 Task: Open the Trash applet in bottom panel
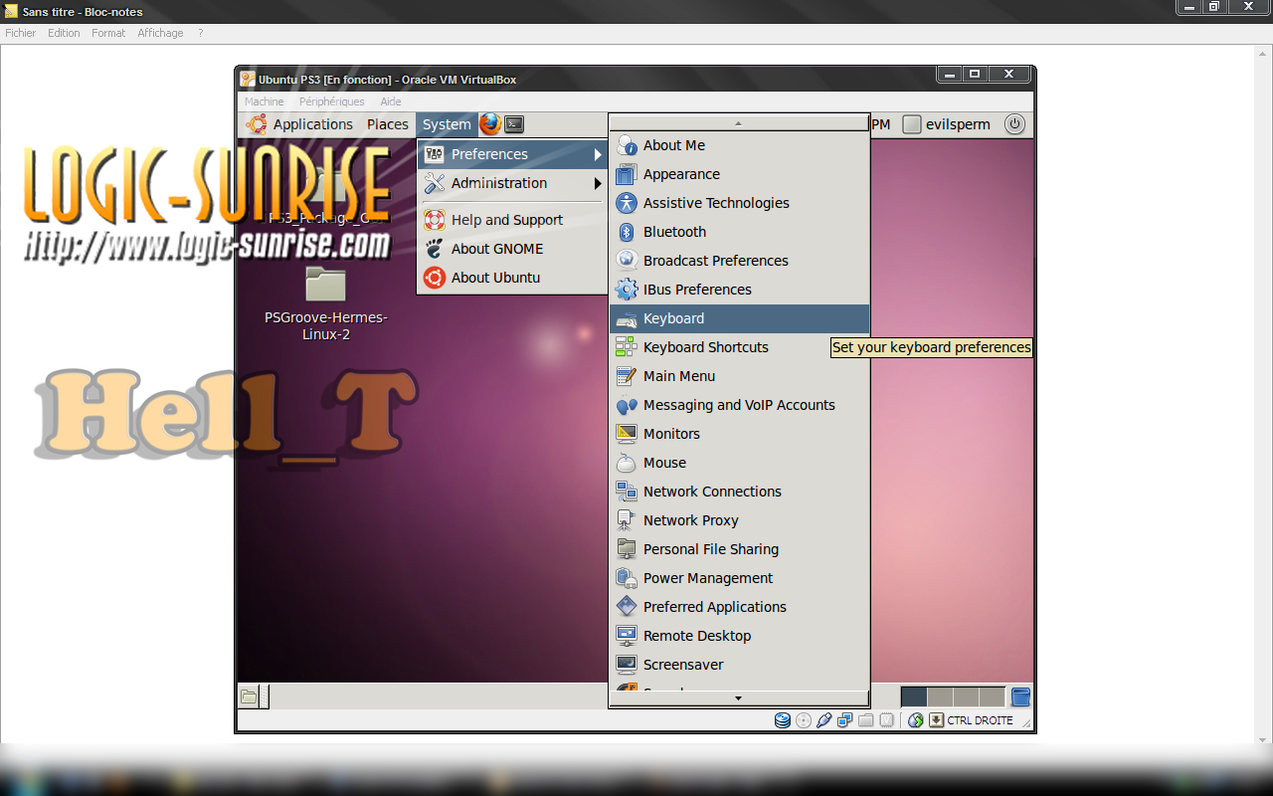pos(1020,696)
